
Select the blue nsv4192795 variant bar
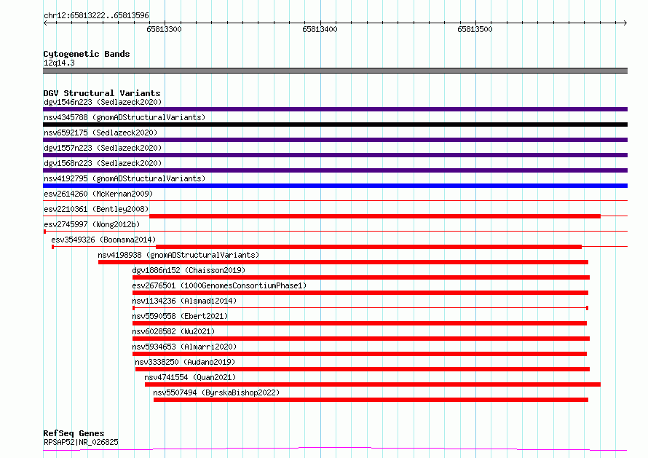[x=335, y=186]
